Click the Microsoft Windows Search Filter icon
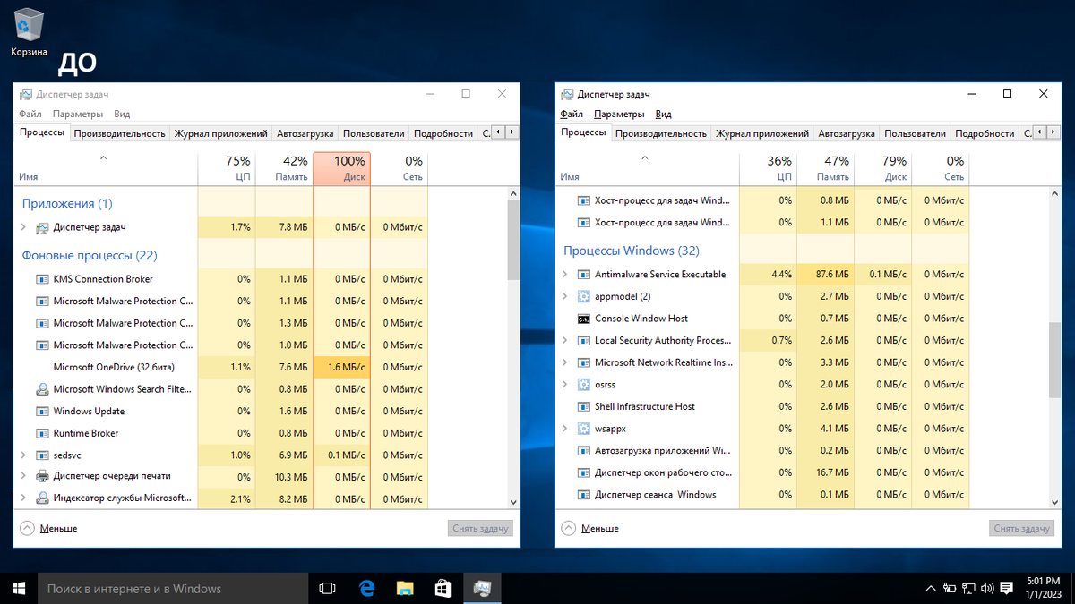 pos(42,389)
